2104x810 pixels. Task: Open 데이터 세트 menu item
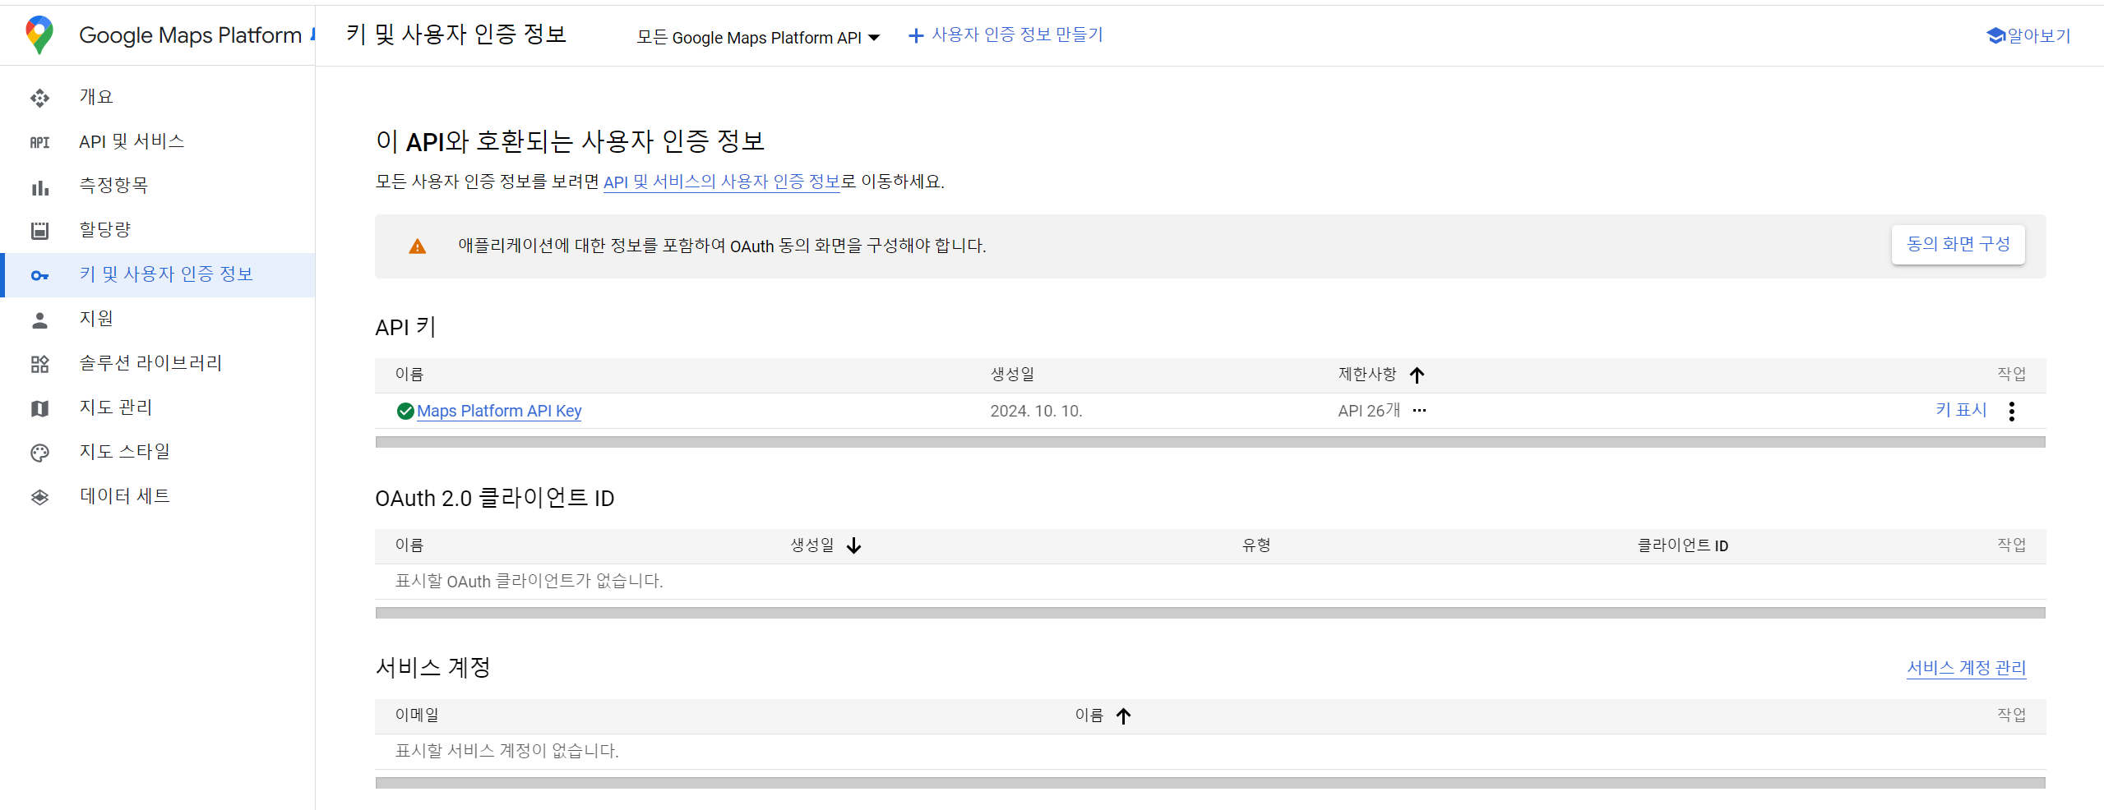(x=125, y=496)
